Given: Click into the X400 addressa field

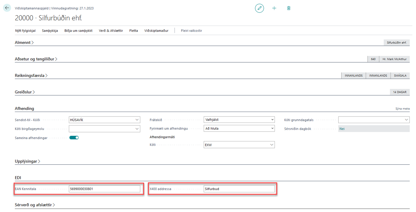Looking at the screenshot, I should click(x=239, y=189).
